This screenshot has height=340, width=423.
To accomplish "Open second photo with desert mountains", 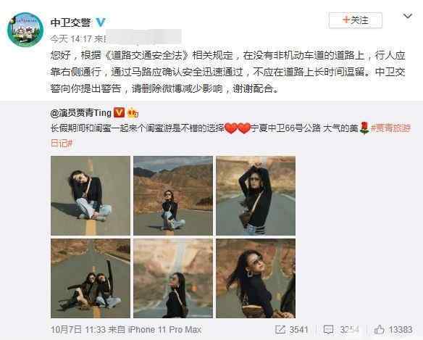I will [173, 196].
